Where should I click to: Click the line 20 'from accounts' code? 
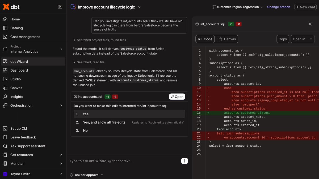[229, 129]
